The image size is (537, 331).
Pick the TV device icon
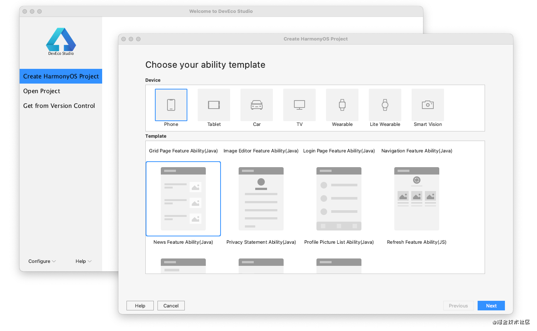(299, 105)
